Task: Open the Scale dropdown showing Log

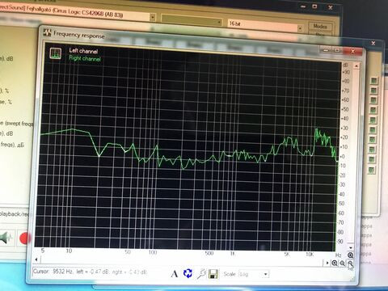Action: click(x=254, y=274)
